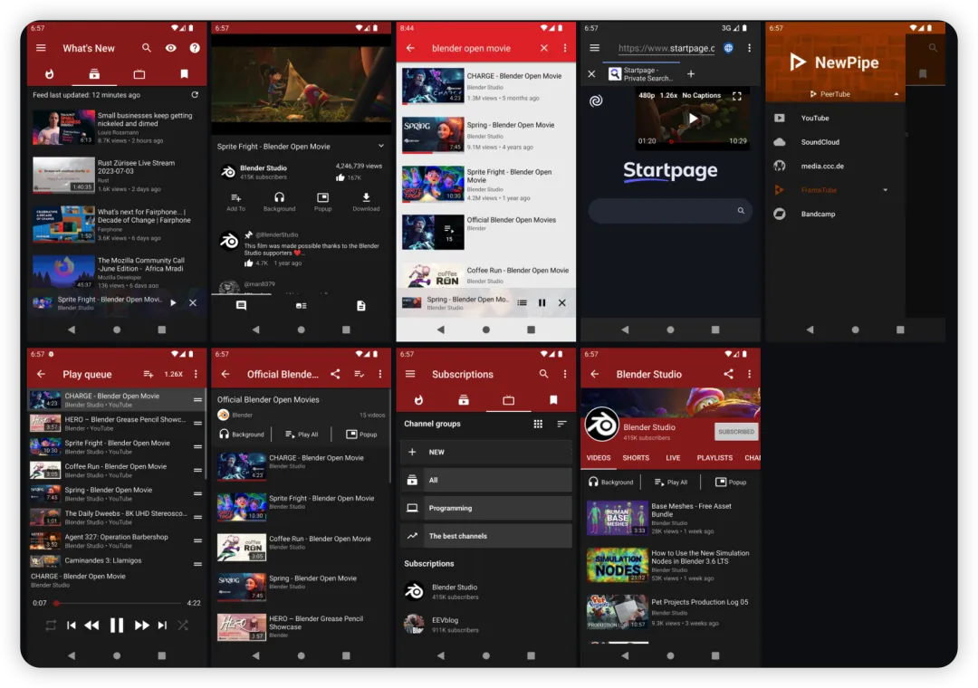This screenshot has width=978, height=688.
Task: Grab reorder handle for Coffee Run item
Action: [x=197, y=471]
